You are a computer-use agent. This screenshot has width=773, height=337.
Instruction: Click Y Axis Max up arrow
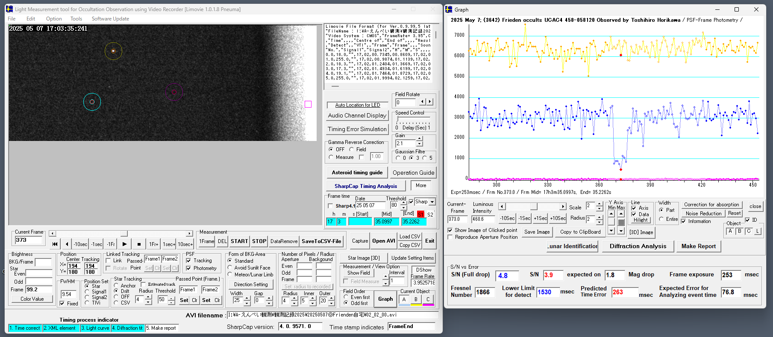click(621, 214)
